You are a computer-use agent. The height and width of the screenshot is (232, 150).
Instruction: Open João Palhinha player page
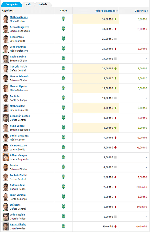pos(18,47)
